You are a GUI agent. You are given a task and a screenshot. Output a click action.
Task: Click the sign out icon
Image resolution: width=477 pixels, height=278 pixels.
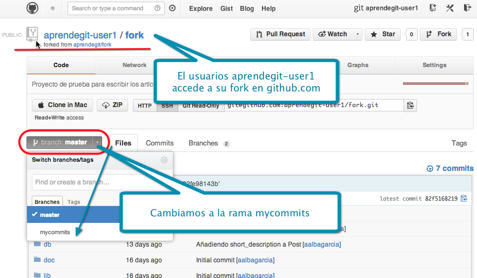pyautogui.click(x=467, y=8)
